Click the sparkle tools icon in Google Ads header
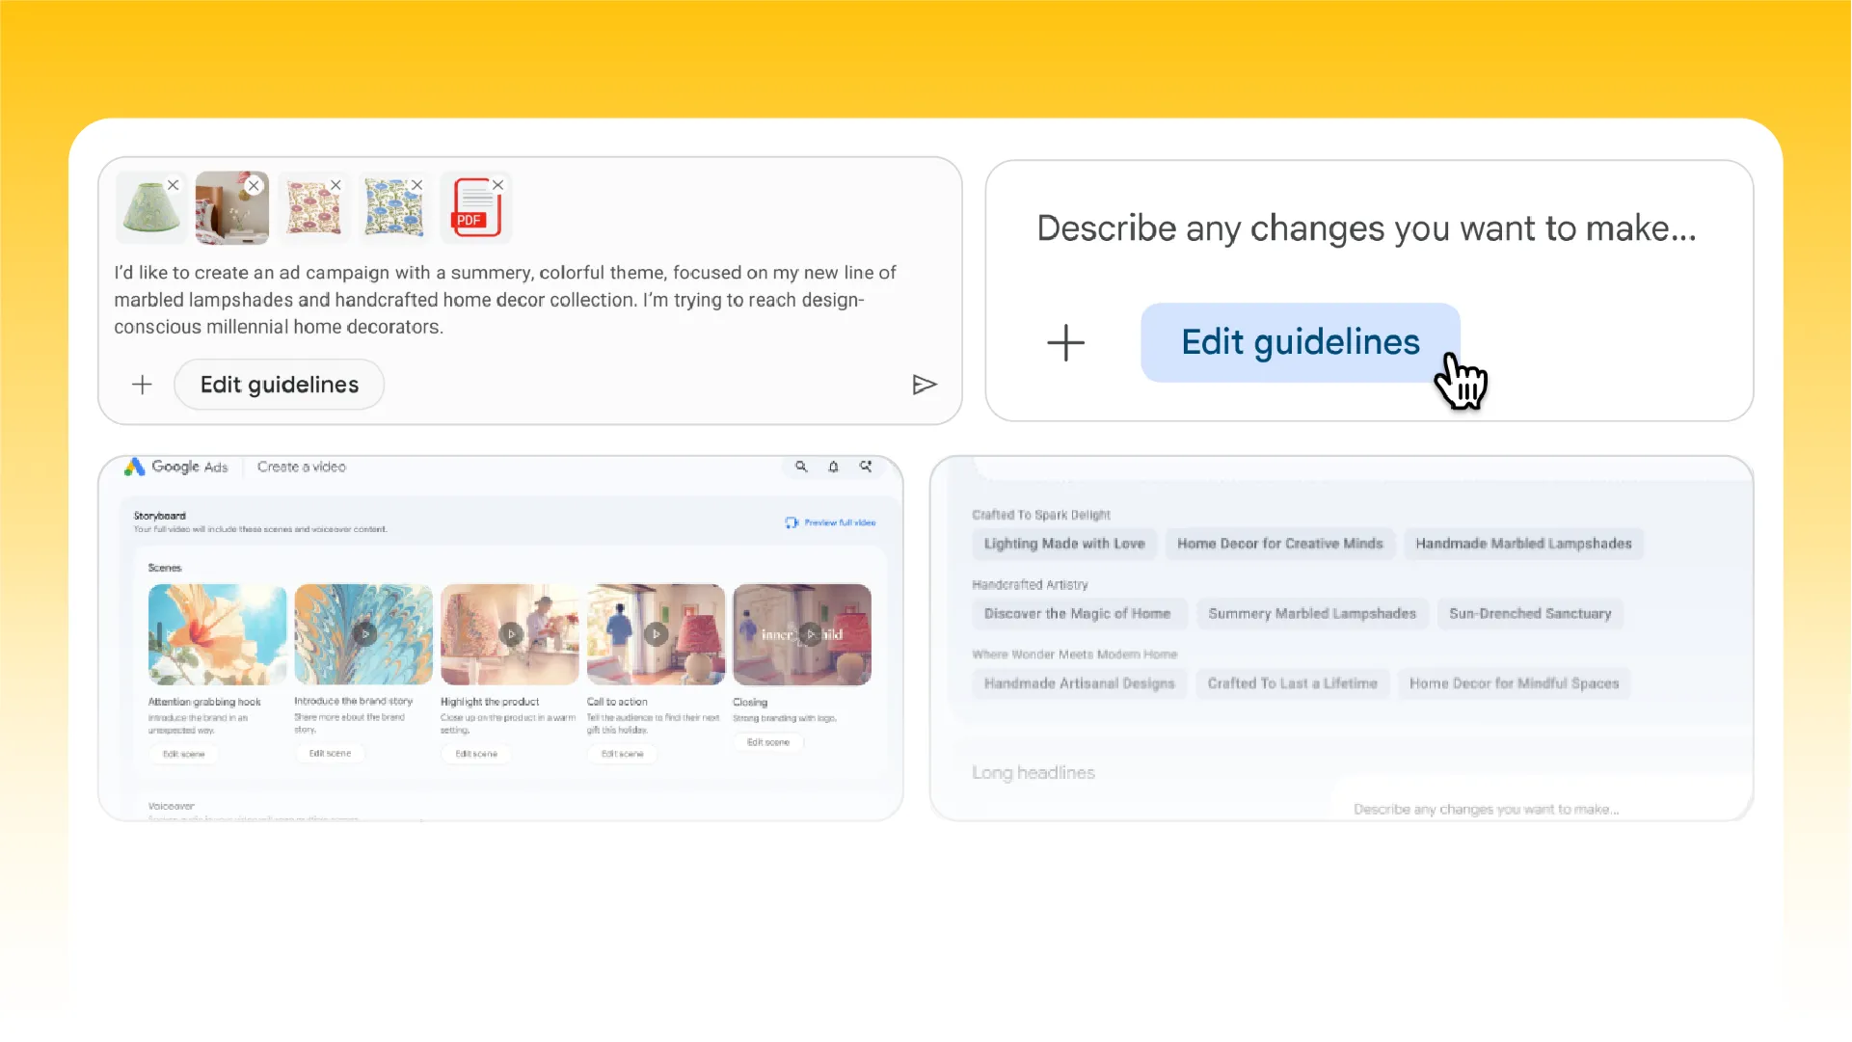1852x1042 pixels. click(x=867, y=467)
